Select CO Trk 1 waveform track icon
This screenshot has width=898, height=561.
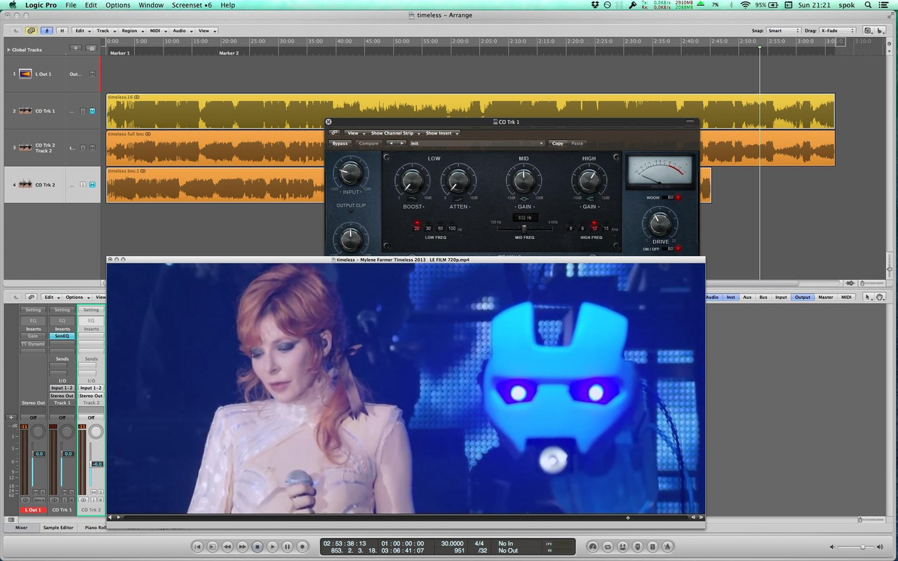pos(25,111)
